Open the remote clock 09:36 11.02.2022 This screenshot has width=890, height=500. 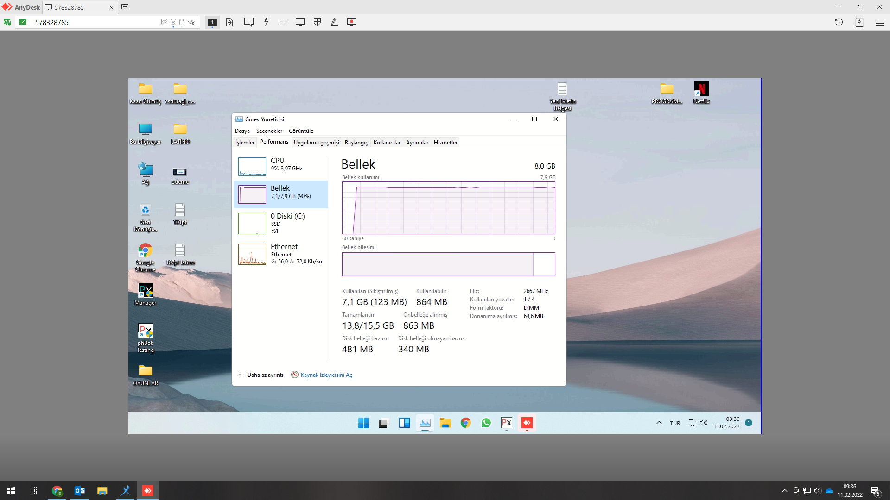pyautogui.click(x=727, y=423)
